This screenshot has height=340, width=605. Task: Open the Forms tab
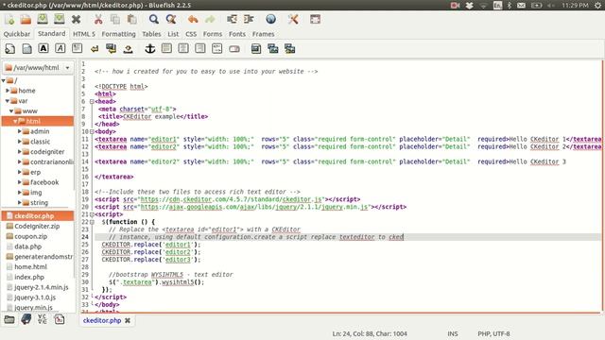click(x=213, y=34)
